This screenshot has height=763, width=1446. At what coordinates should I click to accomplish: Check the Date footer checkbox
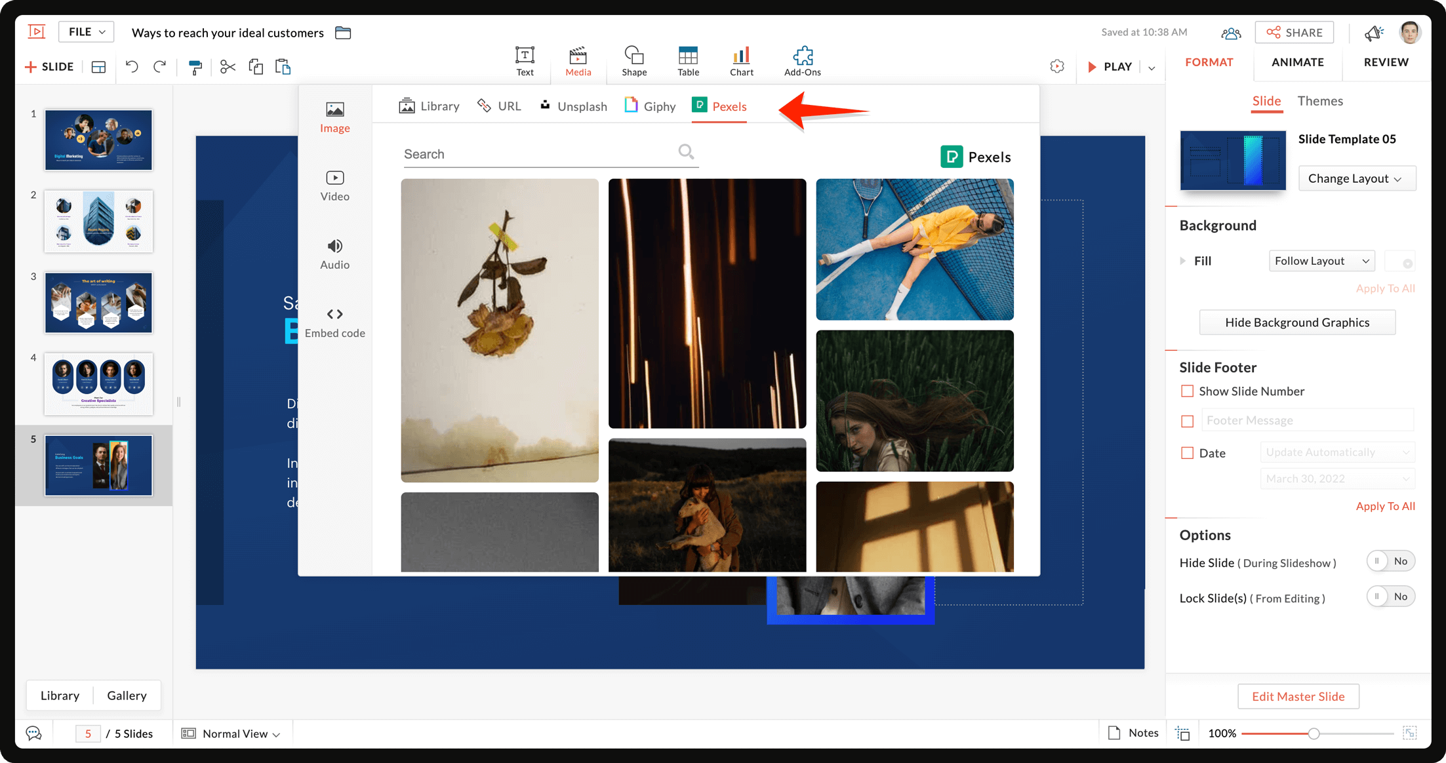[x=1187, y=453]
